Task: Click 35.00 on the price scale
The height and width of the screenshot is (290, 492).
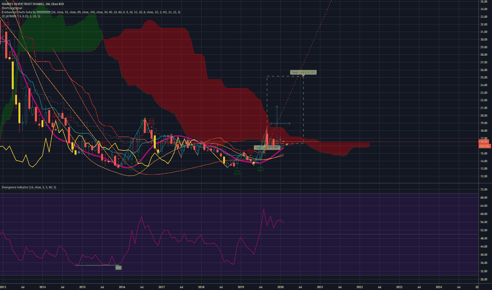Action: click(484, 2)
